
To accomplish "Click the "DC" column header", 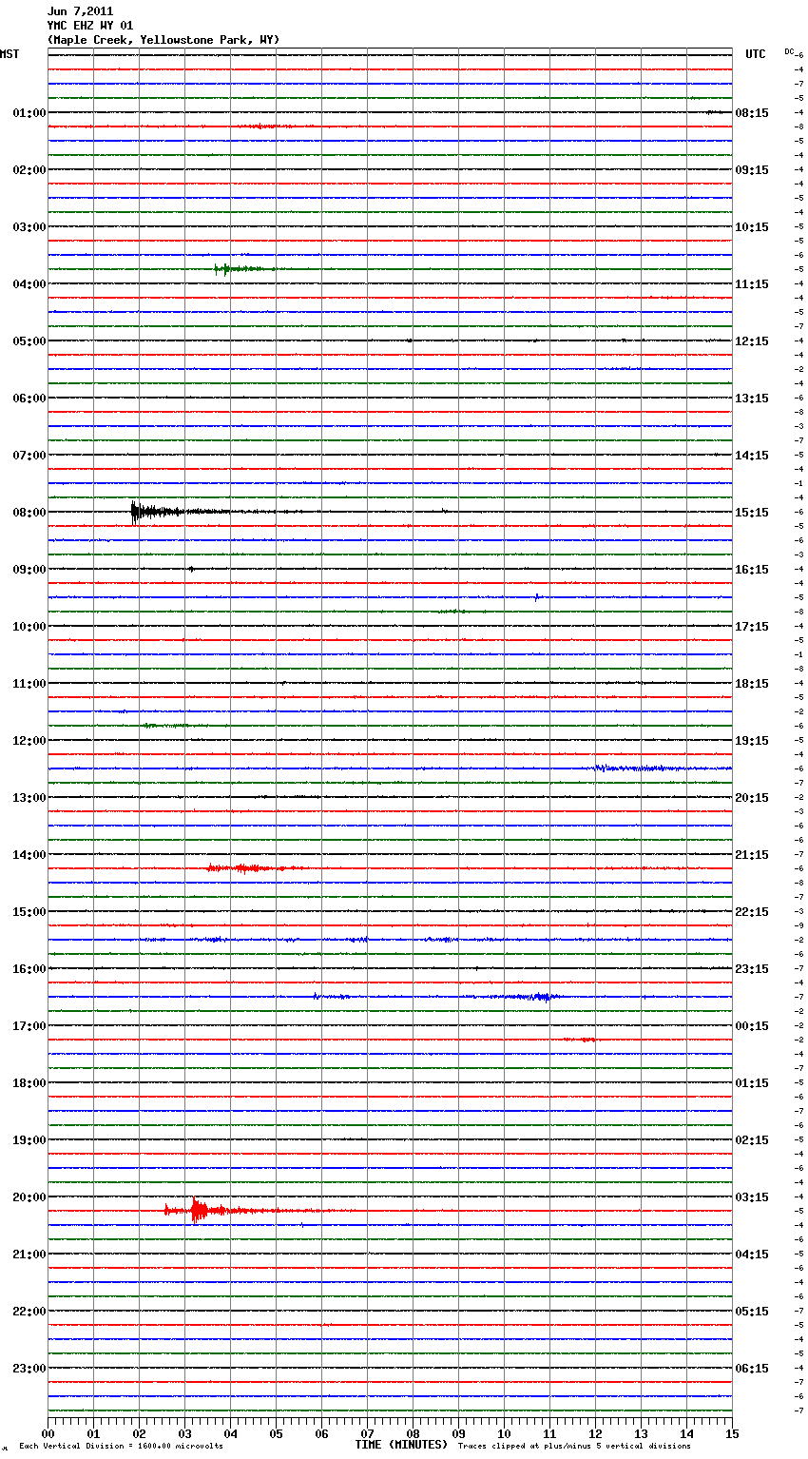I will [x=789, y=51].
